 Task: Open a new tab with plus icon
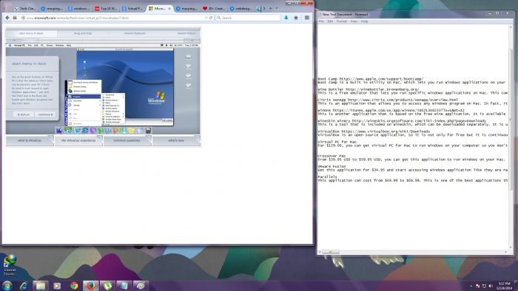coord(271,8)
